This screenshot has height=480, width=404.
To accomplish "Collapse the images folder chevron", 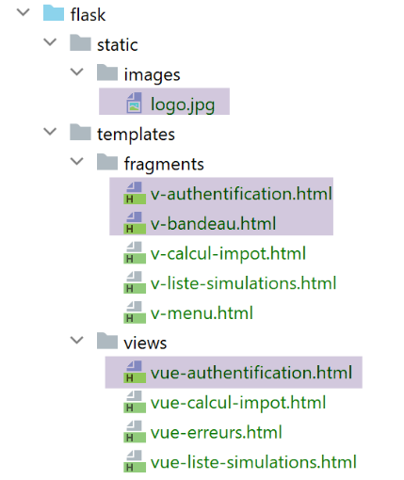I will click(x=77, y=72).
